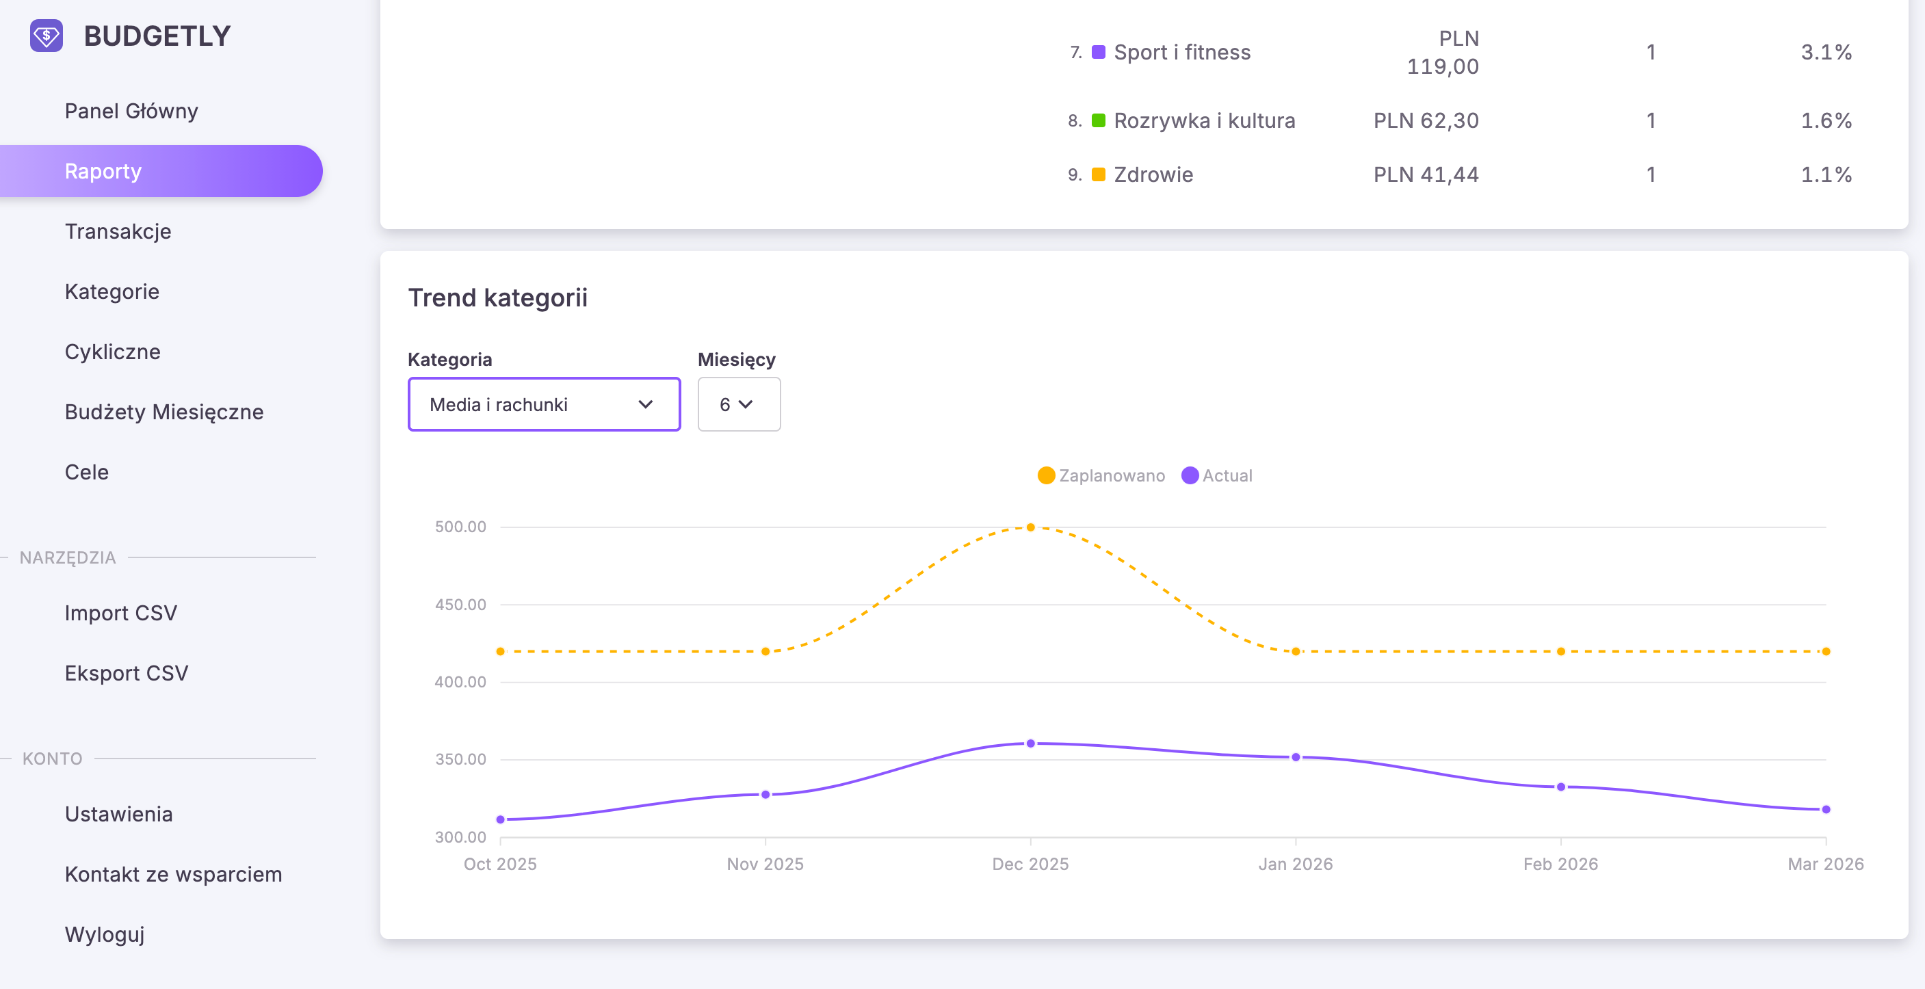Click Actual data point at Jan 2026

1296,757
